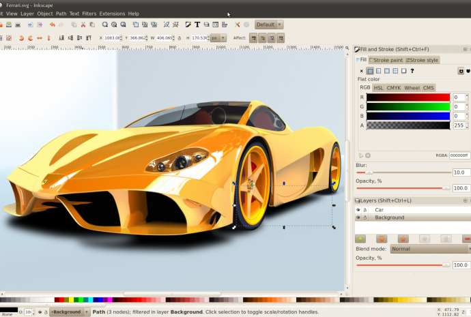Toggle the lock on the Car layer

pyautogui.click(x=365, y=210)
